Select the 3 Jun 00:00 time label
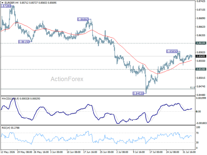The height and width of the screenshot is (155, 207). (57, 152)
